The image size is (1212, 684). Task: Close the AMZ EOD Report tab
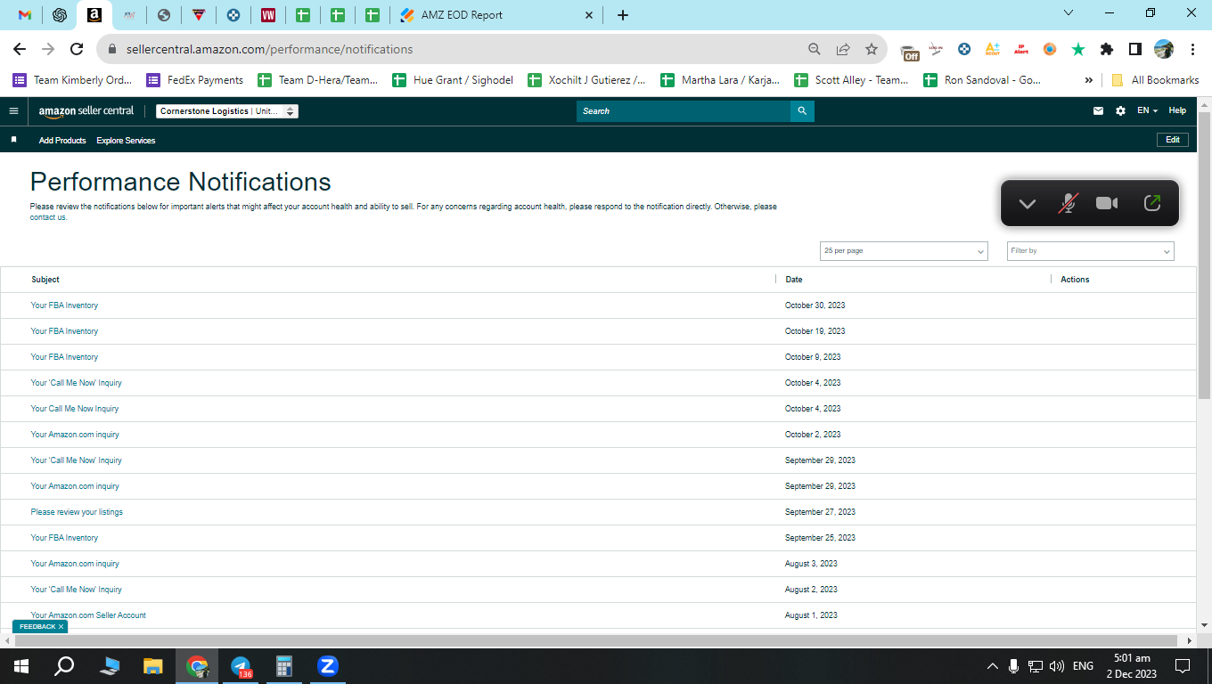coord(589,15)
